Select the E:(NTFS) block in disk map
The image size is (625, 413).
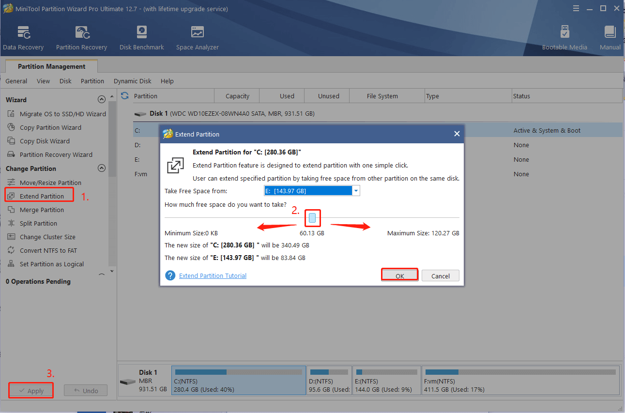tap(386, 381)
